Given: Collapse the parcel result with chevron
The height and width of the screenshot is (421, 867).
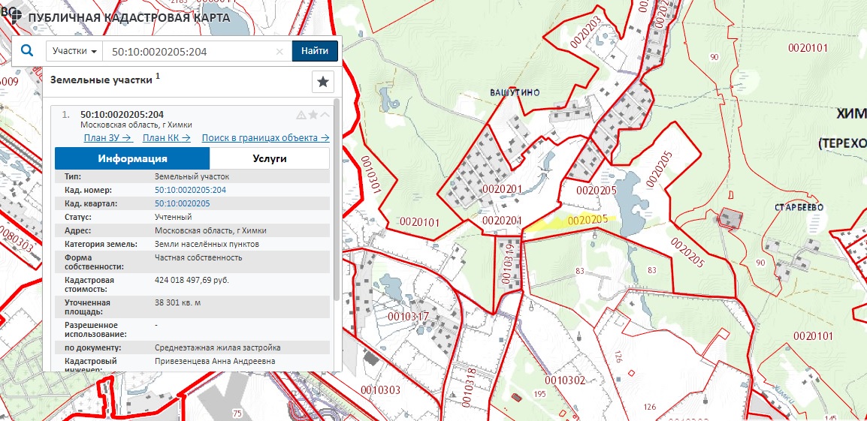Looking at the screenshot, I should pyautogui.click(x=325, y=115).
